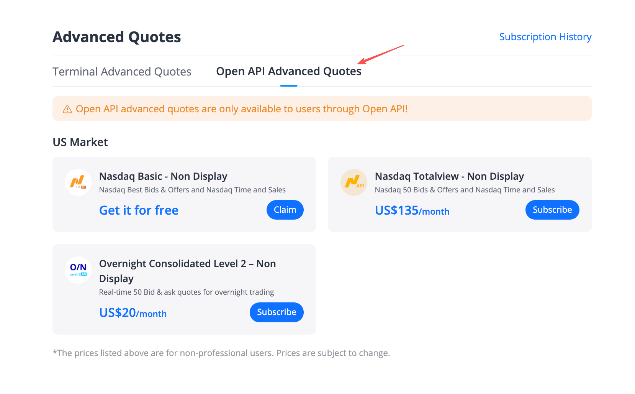
Task: Select the Open API Advanced Quotes tab
Action: [289, 72]
